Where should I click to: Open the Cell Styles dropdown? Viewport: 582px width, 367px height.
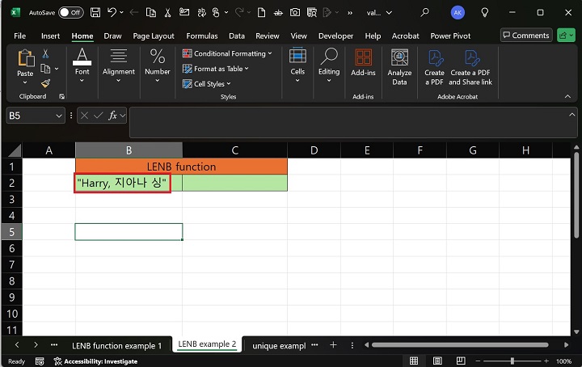(212, 83)
